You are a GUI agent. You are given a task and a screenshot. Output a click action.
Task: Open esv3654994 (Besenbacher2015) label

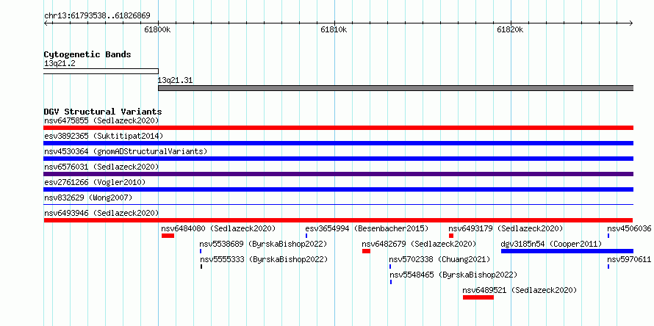[x=367, y=228]
